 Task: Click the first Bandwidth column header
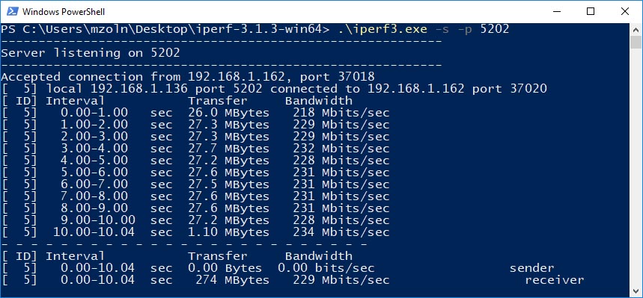[x=319, y=101]
